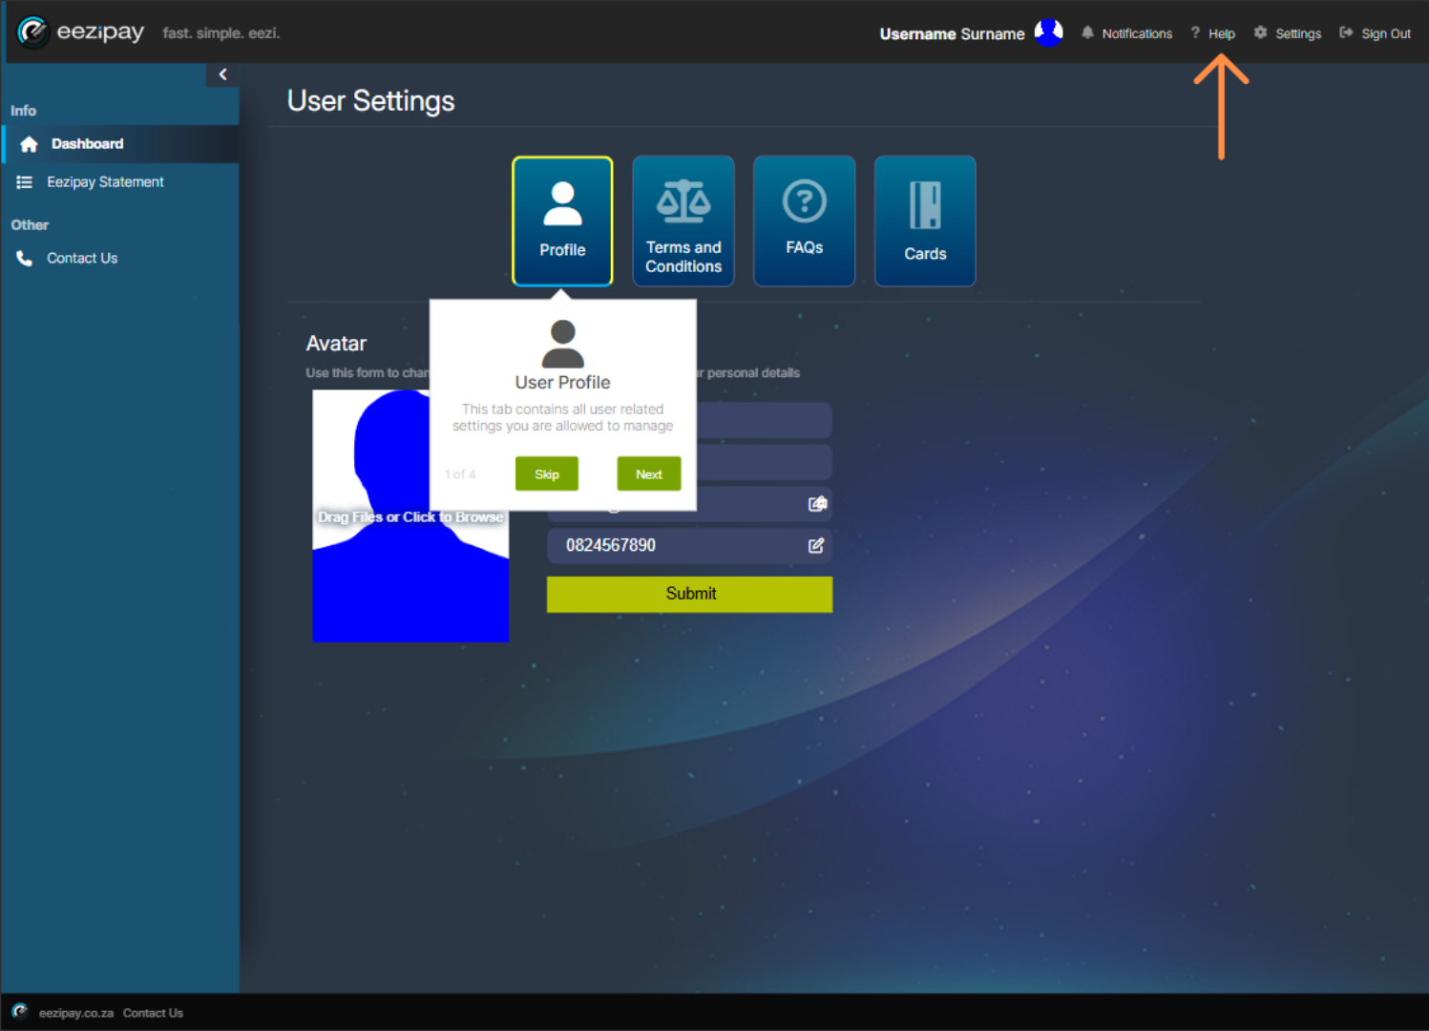The width and height of the screenshot is (1429, 1031).
Task: Open Help via the question mark icon
Action: (x=1194, y=32)
